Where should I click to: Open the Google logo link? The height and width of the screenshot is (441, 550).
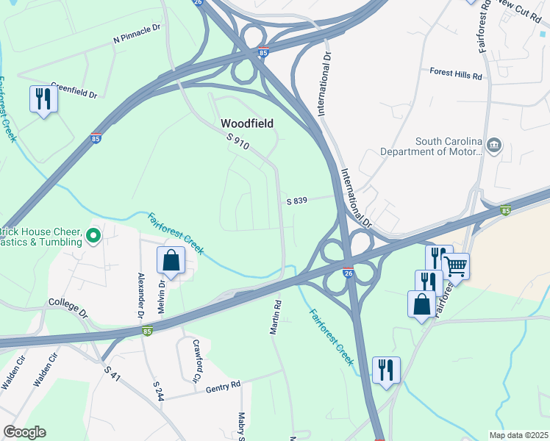[24, 433]
